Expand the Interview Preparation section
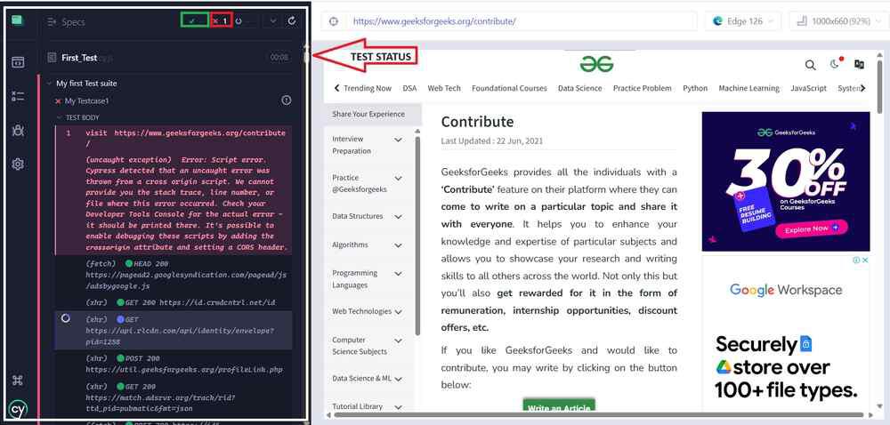This screenshot has height=425, width=890. point(398,140)
